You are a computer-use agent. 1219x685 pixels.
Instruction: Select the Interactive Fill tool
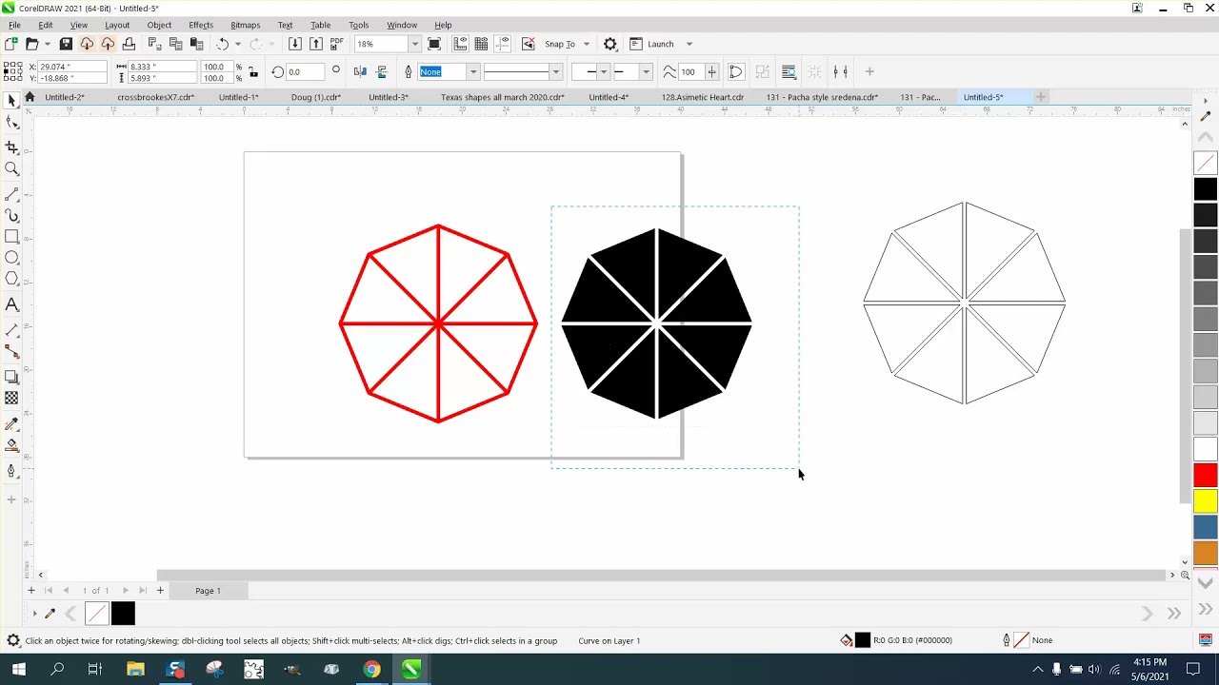(x=11, y=445)
